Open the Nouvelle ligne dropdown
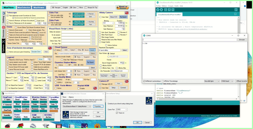Viewport: 253px width, 129px height. coord(212,81)
